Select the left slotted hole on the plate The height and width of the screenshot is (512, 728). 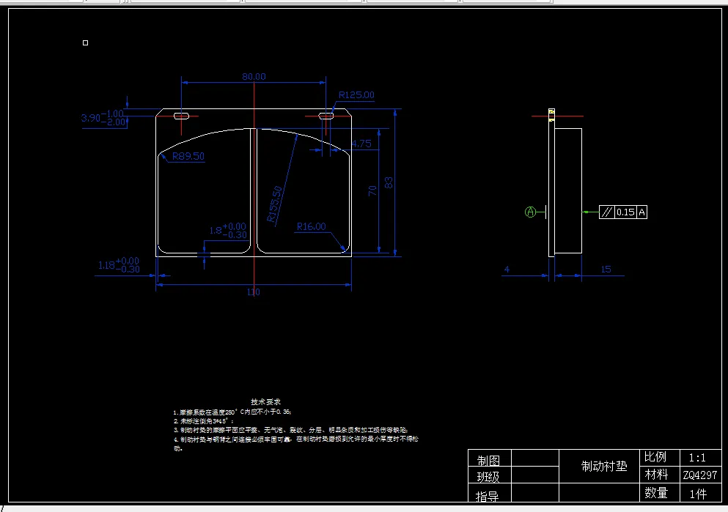pos(182,116)
